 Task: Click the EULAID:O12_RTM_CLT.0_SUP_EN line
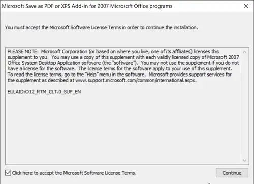pos(44,92)
